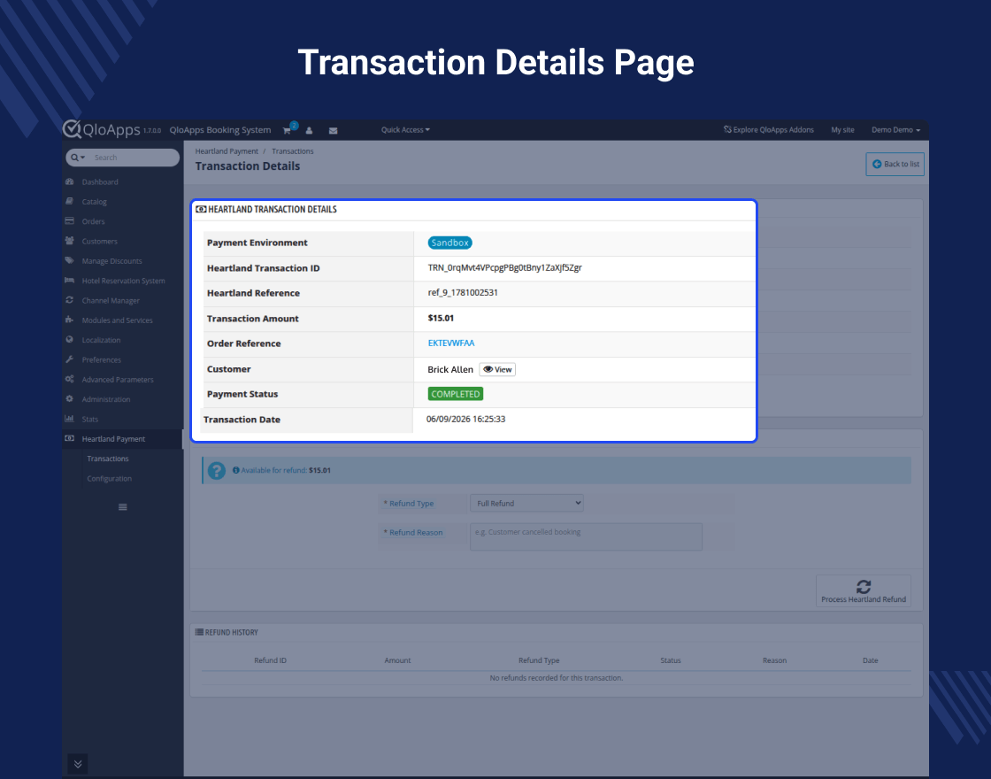
Task: Open the Customers menu item
Action: pos(99,241)
